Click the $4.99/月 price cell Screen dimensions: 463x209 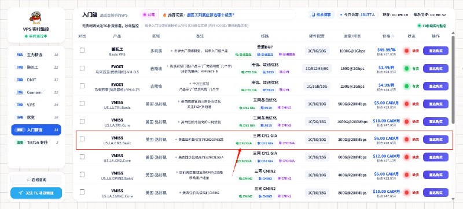[386, 85]
